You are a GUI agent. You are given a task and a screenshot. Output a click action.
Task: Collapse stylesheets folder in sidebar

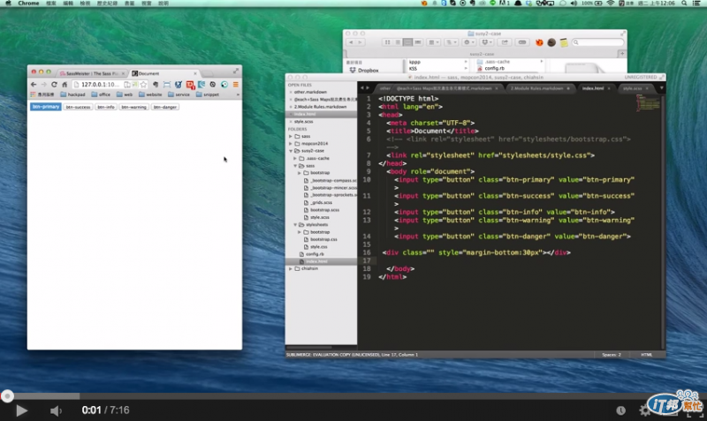(x=295, y=224)
